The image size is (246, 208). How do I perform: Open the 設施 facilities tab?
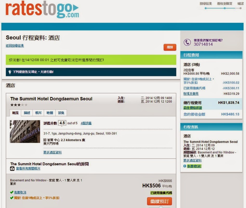coord(61,113)
